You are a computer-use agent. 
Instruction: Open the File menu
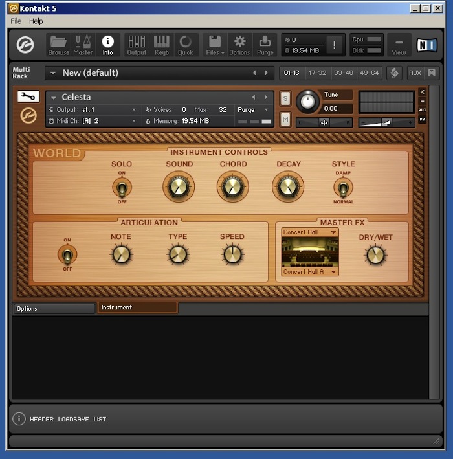tap(16, 21)
